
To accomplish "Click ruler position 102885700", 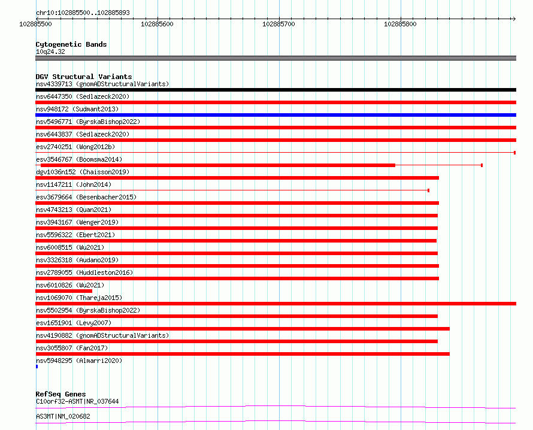I will point(278,24).
